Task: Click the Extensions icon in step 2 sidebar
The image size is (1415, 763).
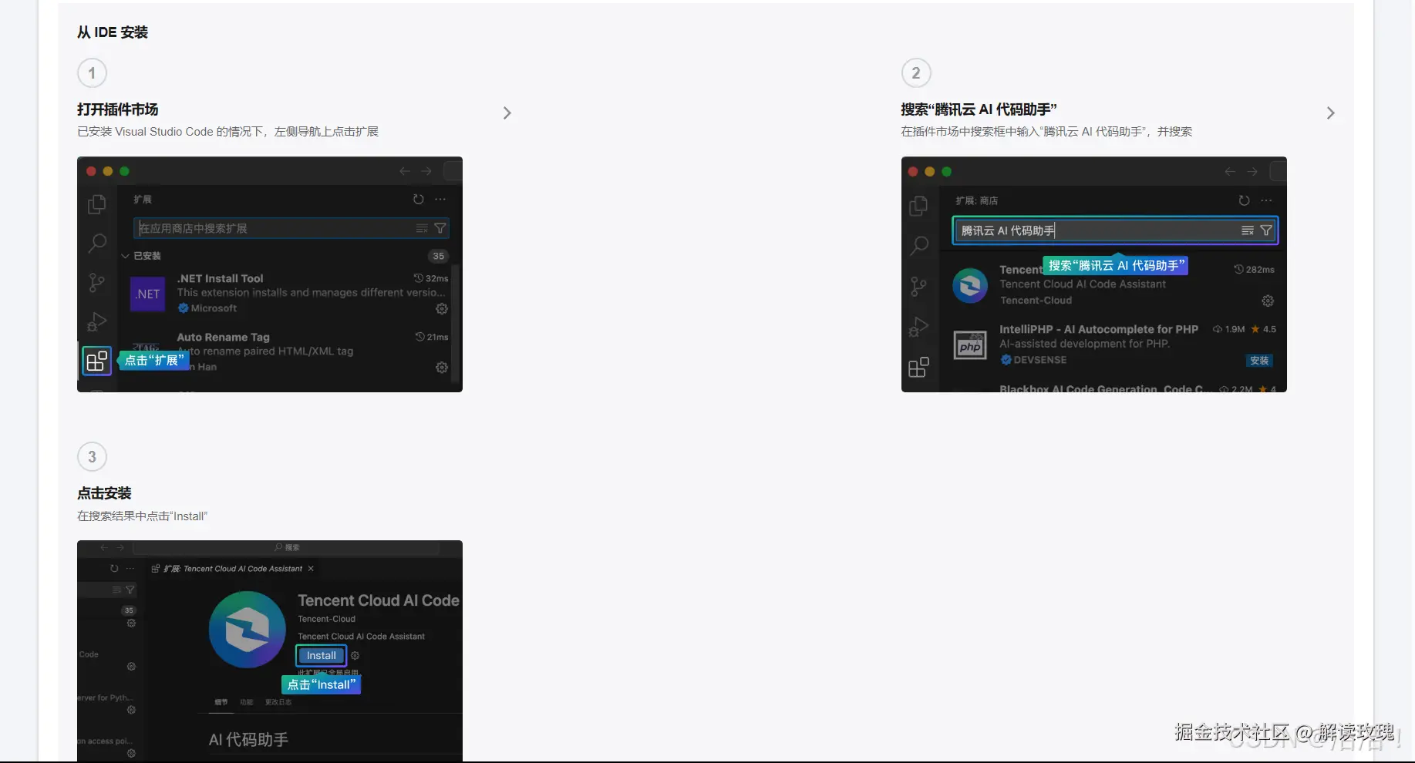Action: (918, 368)
